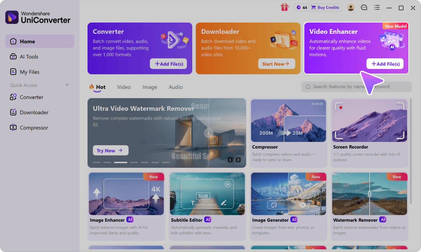Click the search magnifier icon

(x=308, y=87)
